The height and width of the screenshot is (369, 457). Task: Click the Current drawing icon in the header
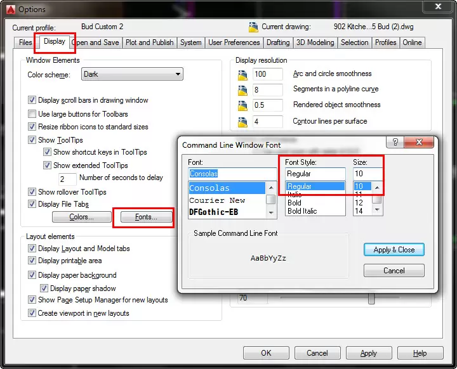click(x=254, y=27)
